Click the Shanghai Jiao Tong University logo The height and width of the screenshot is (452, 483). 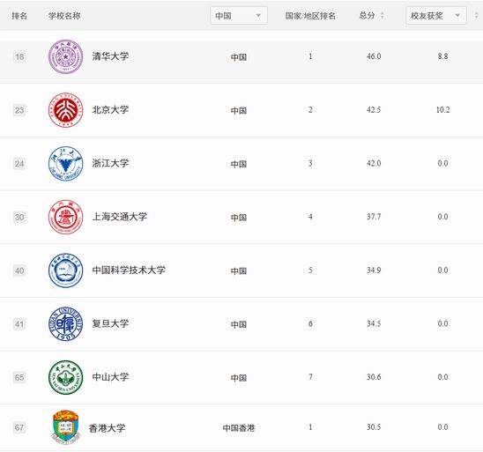coord(65,217)
